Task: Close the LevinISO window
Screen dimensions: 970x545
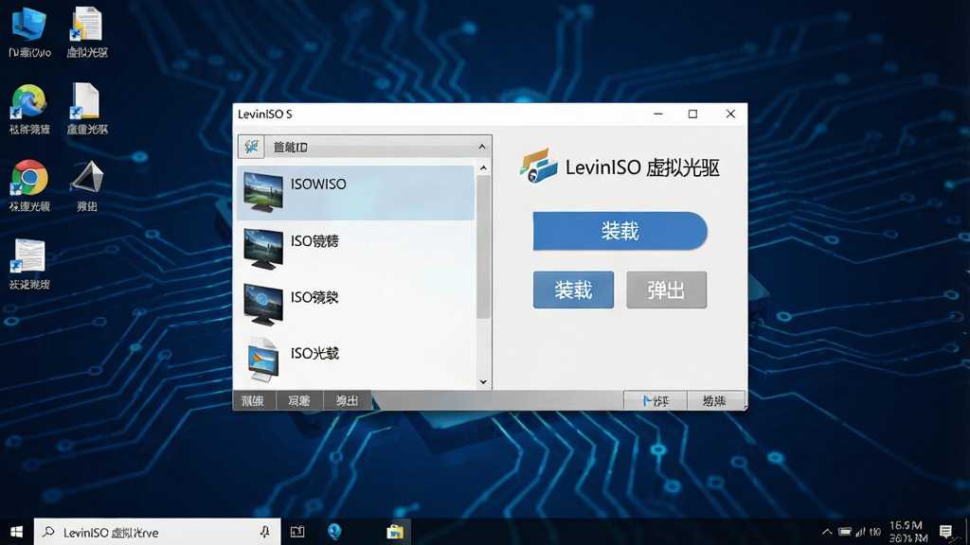Action: (730, 114)
